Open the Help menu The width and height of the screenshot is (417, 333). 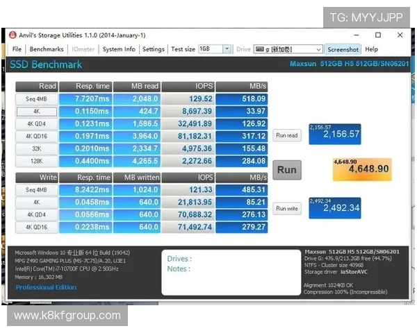pos(372,49)
